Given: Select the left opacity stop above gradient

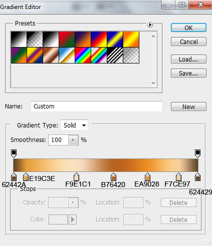Looking at the screenshot, I should pyautogui.click(x=14, y=153).
